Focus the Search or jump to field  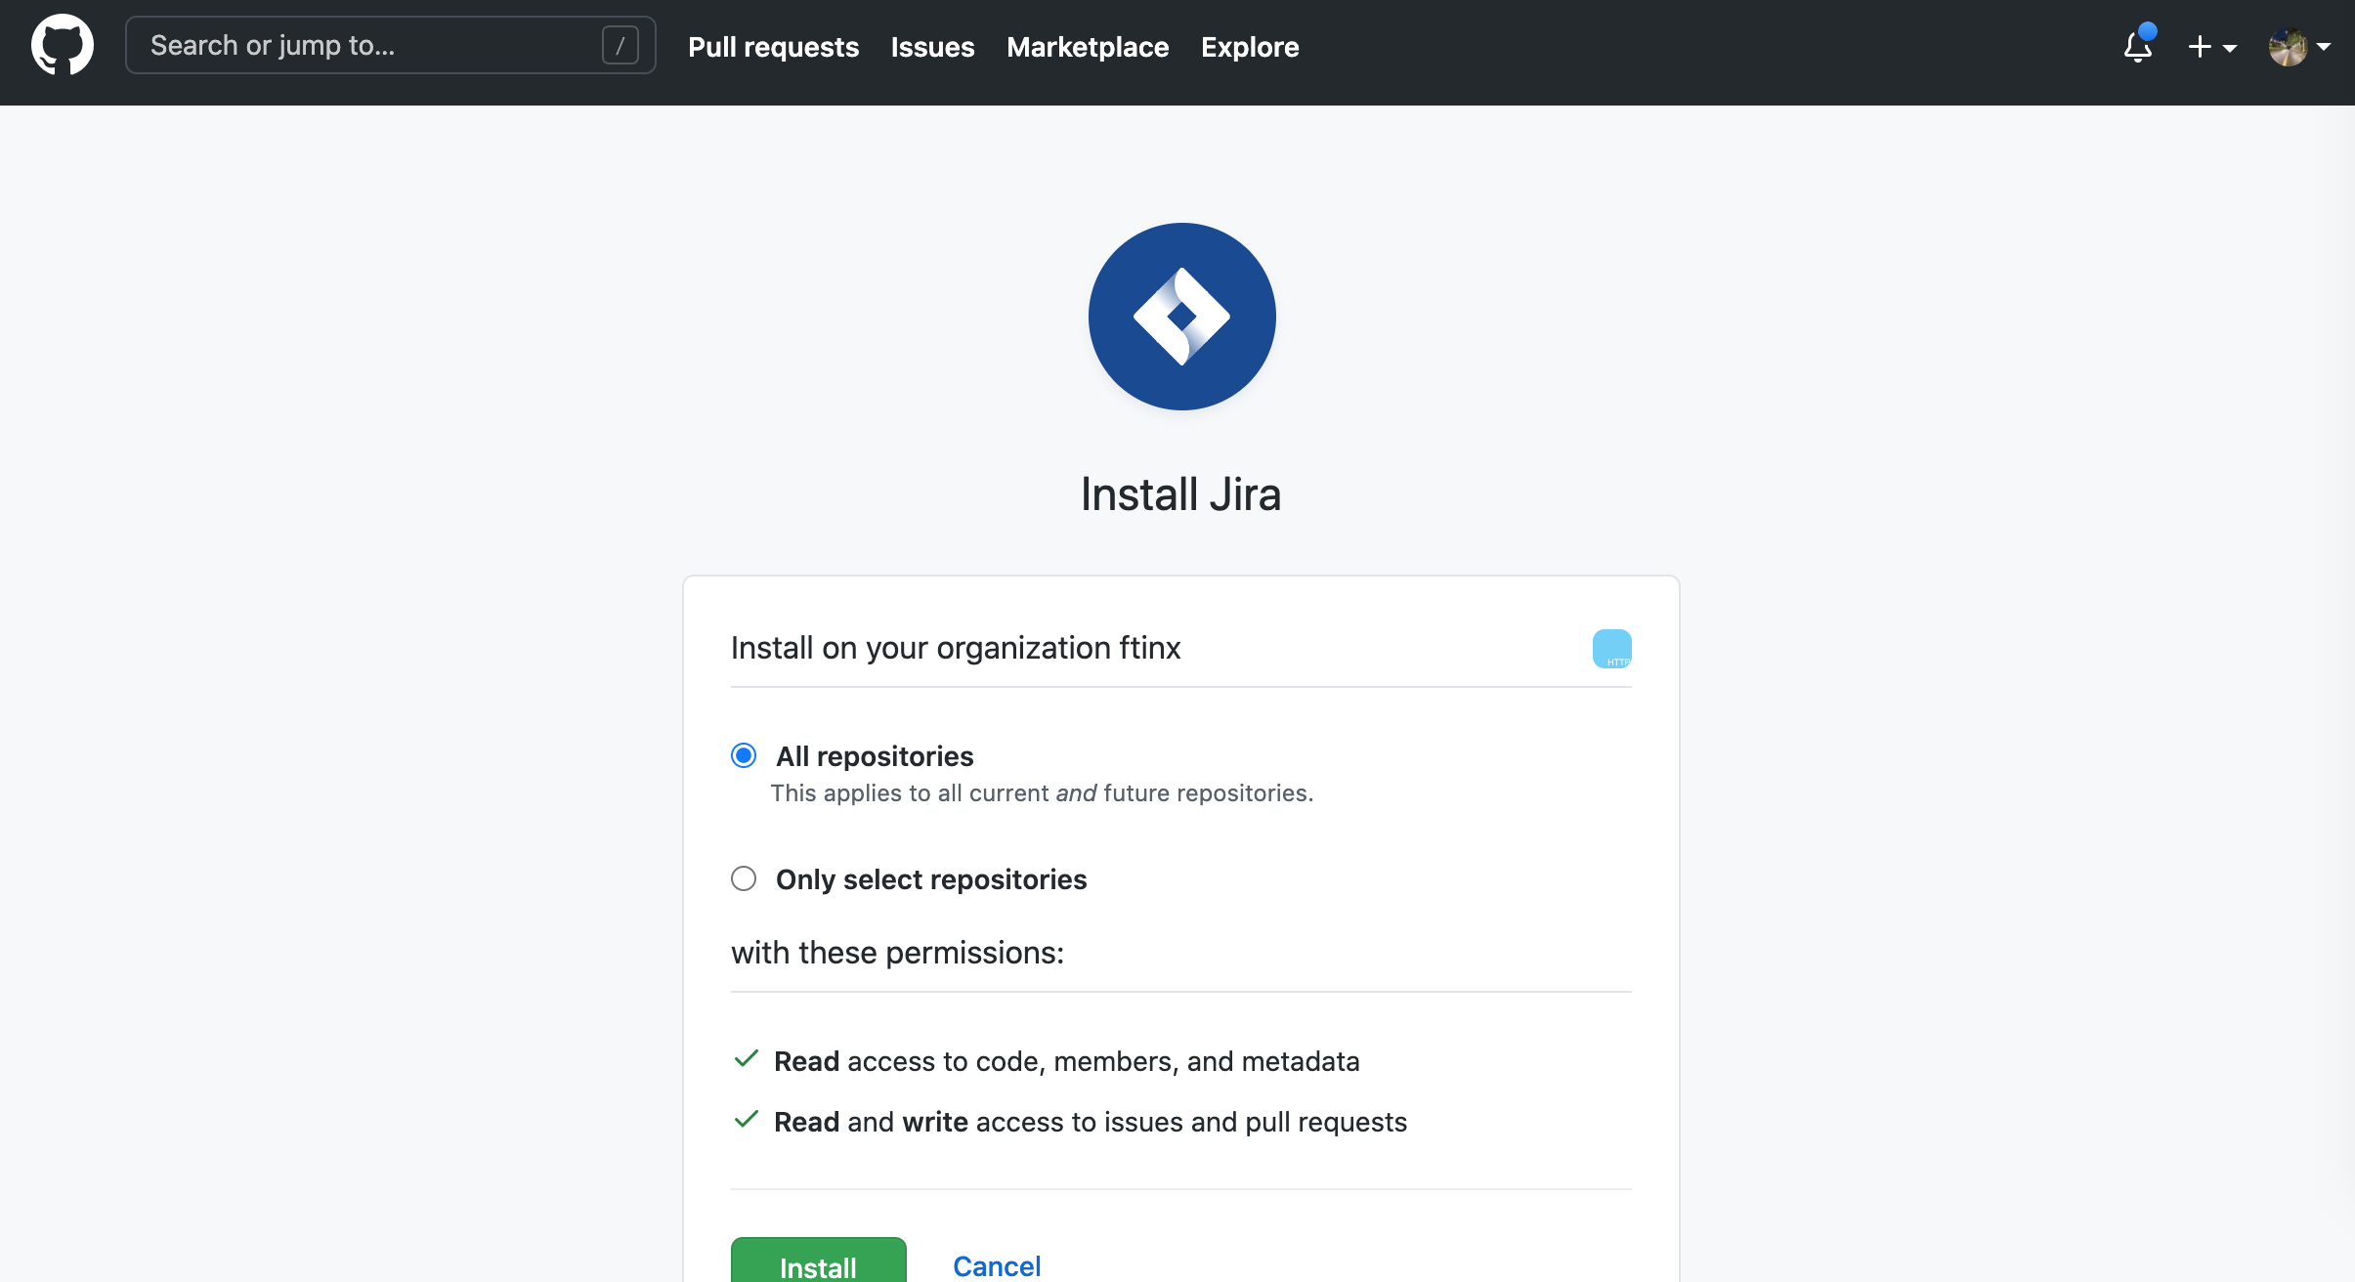[371, 45]
